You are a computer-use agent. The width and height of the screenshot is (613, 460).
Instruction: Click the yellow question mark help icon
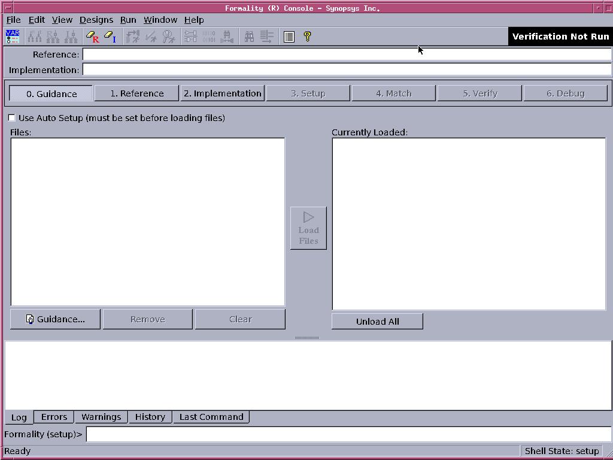coord(307,37)
